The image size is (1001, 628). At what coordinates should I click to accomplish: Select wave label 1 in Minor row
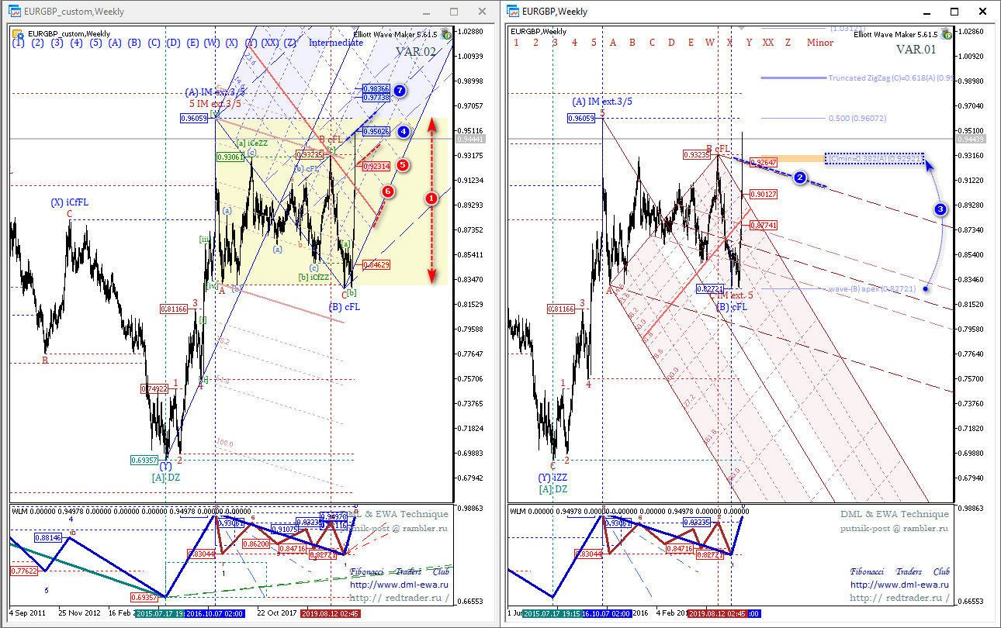pyautogui.click(x=516, y=43)
